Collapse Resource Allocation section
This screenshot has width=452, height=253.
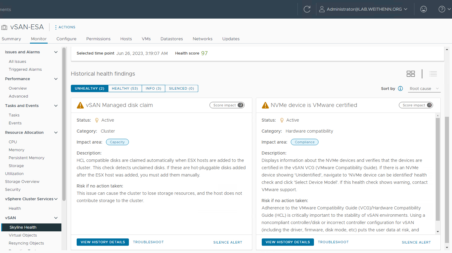coord(56,133)
